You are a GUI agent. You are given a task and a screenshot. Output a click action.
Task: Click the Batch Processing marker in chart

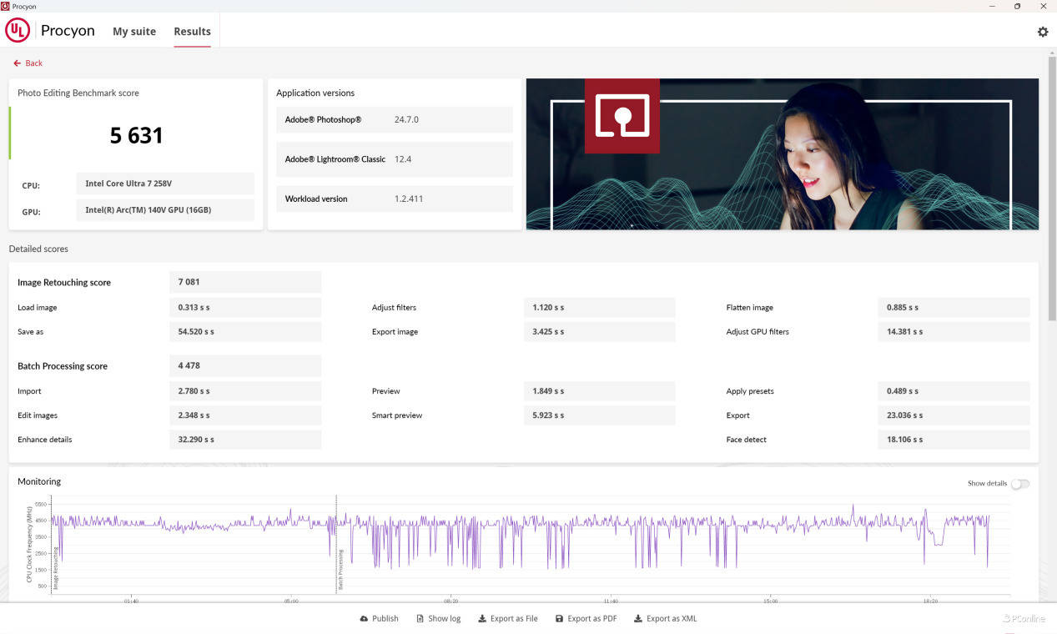340,569
